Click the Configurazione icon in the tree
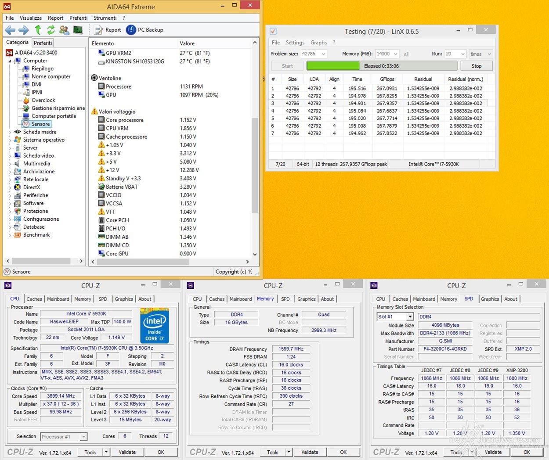This screenshot has height=460, width=549. 18,219
